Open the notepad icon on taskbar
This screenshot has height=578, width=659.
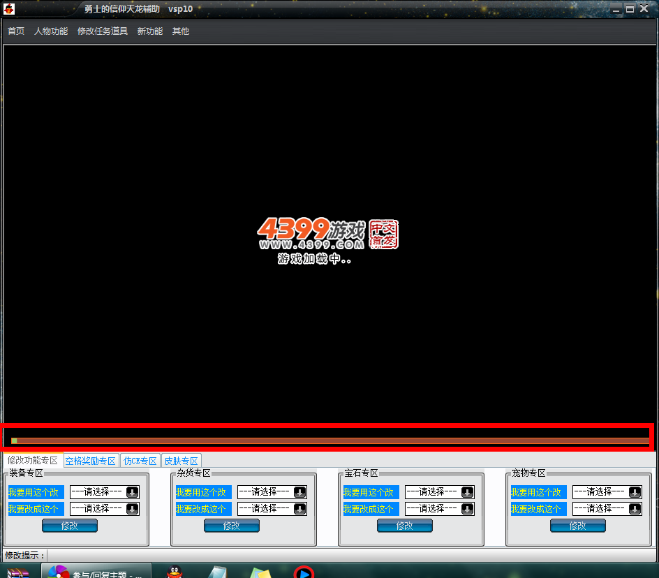[217, 572]
